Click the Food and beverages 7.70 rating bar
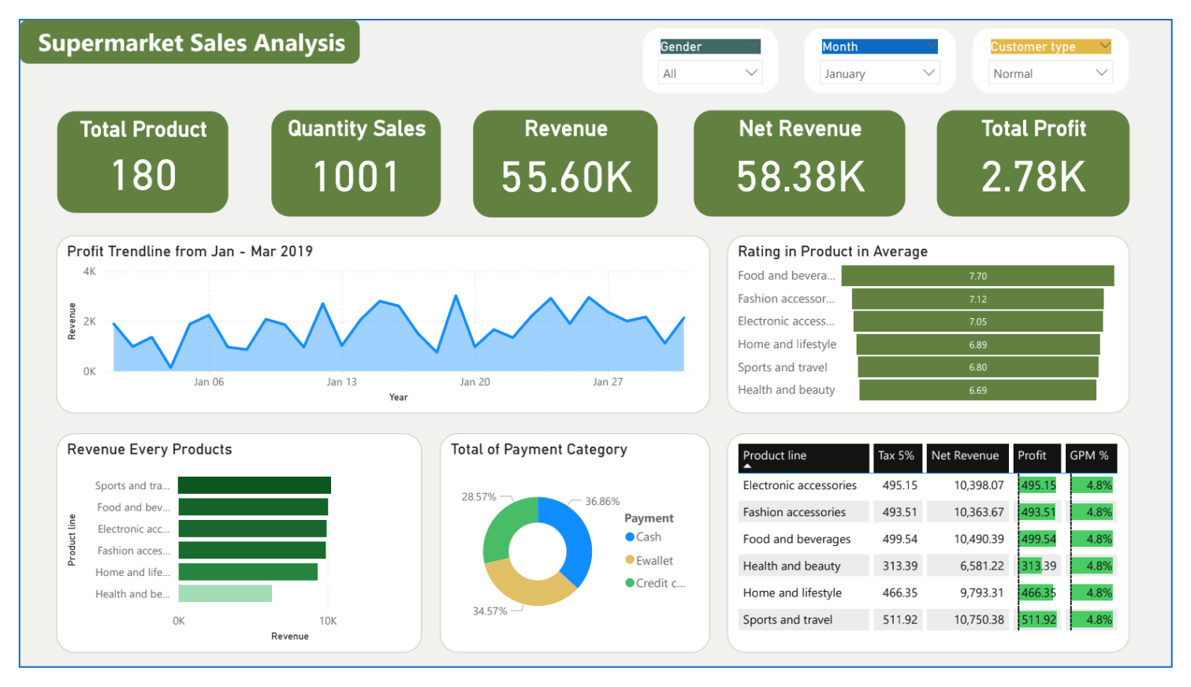Viewport: 1191px width, 687px height. point(977,276)
